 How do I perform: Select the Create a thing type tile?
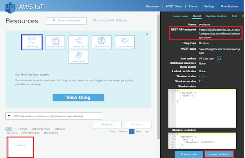55,42
